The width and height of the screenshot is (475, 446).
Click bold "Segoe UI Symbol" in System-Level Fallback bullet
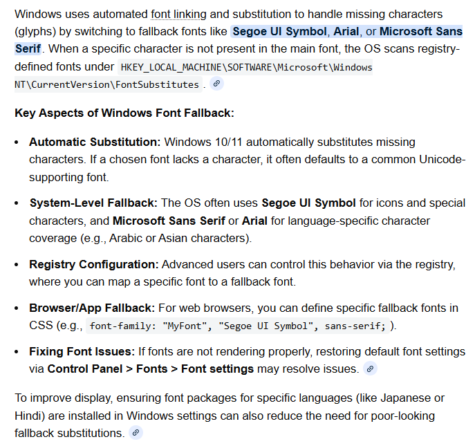click(x=308, y=203)
